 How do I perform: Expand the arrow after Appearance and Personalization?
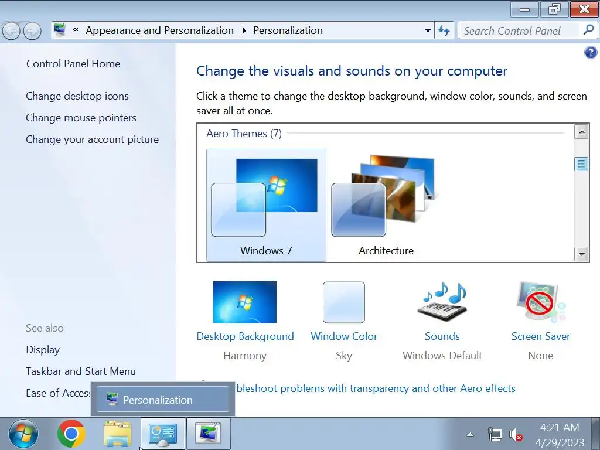[244, 30]
